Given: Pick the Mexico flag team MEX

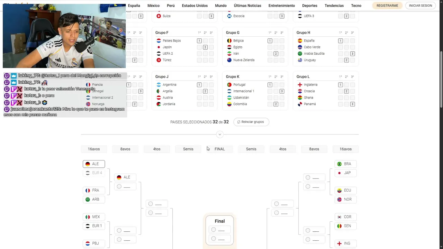Looking at the screenshot, I should point(88,217).
